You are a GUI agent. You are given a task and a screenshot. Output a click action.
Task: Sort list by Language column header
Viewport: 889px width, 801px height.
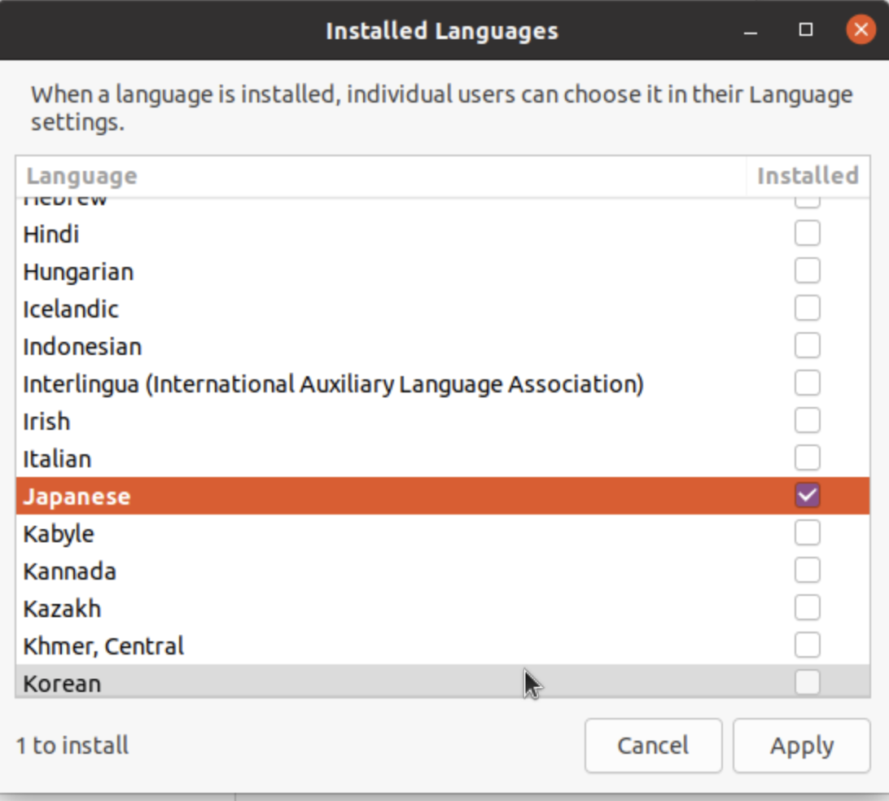coord(81,176)
